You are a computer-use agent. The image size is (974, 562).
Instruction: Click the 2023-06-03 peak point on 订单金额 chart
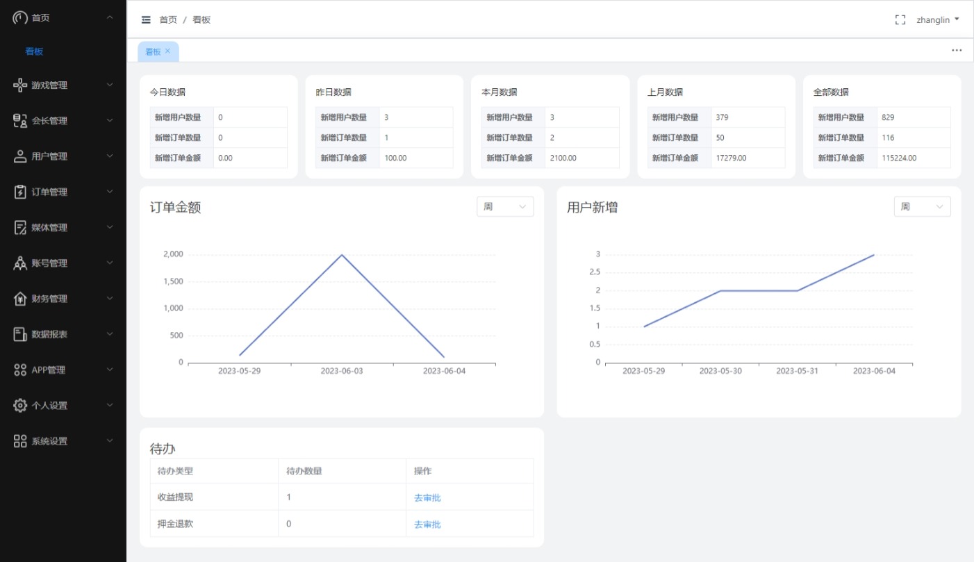click(342, 254)
